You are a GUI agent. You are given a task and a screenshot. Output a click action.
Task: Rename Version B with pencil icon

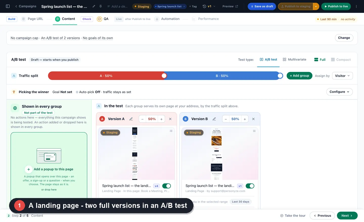coord(214,119)
